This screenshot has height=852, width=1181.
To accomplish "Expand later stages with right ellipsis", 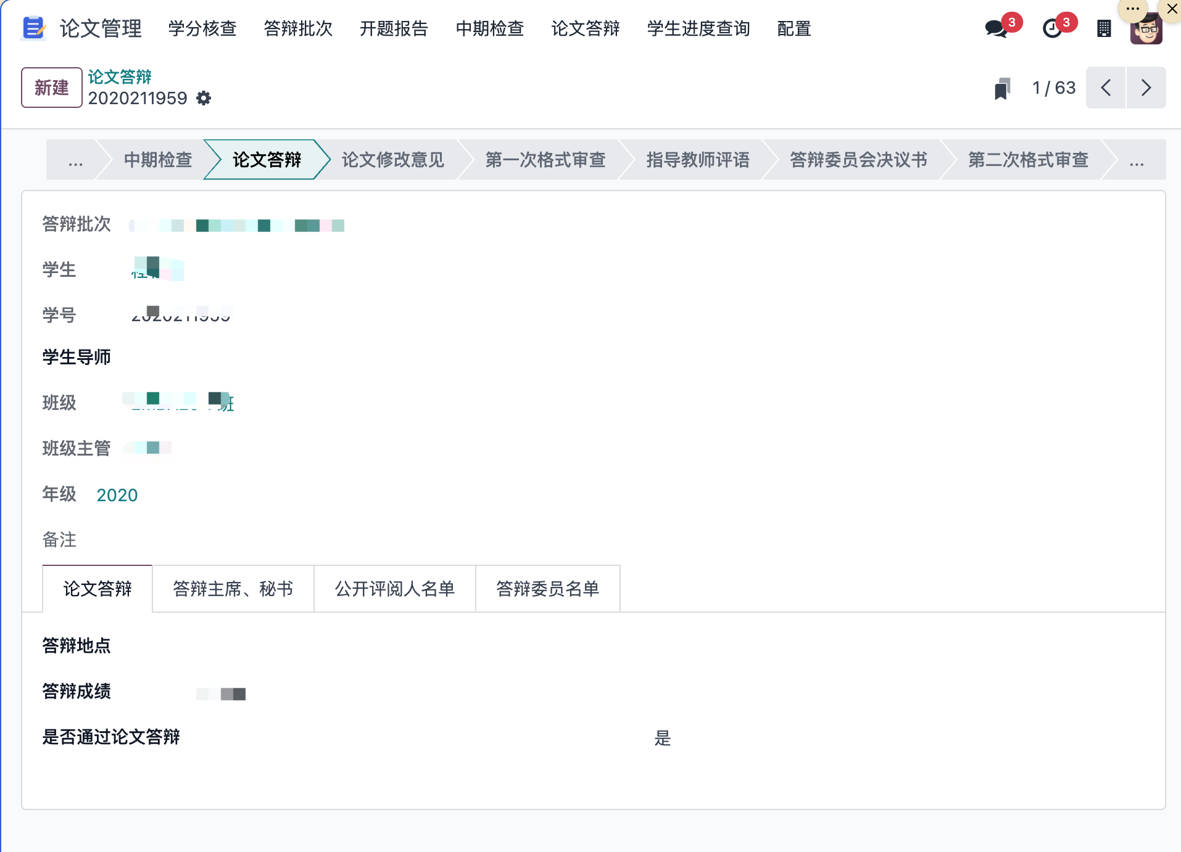I will click(x=1136, y=160).
